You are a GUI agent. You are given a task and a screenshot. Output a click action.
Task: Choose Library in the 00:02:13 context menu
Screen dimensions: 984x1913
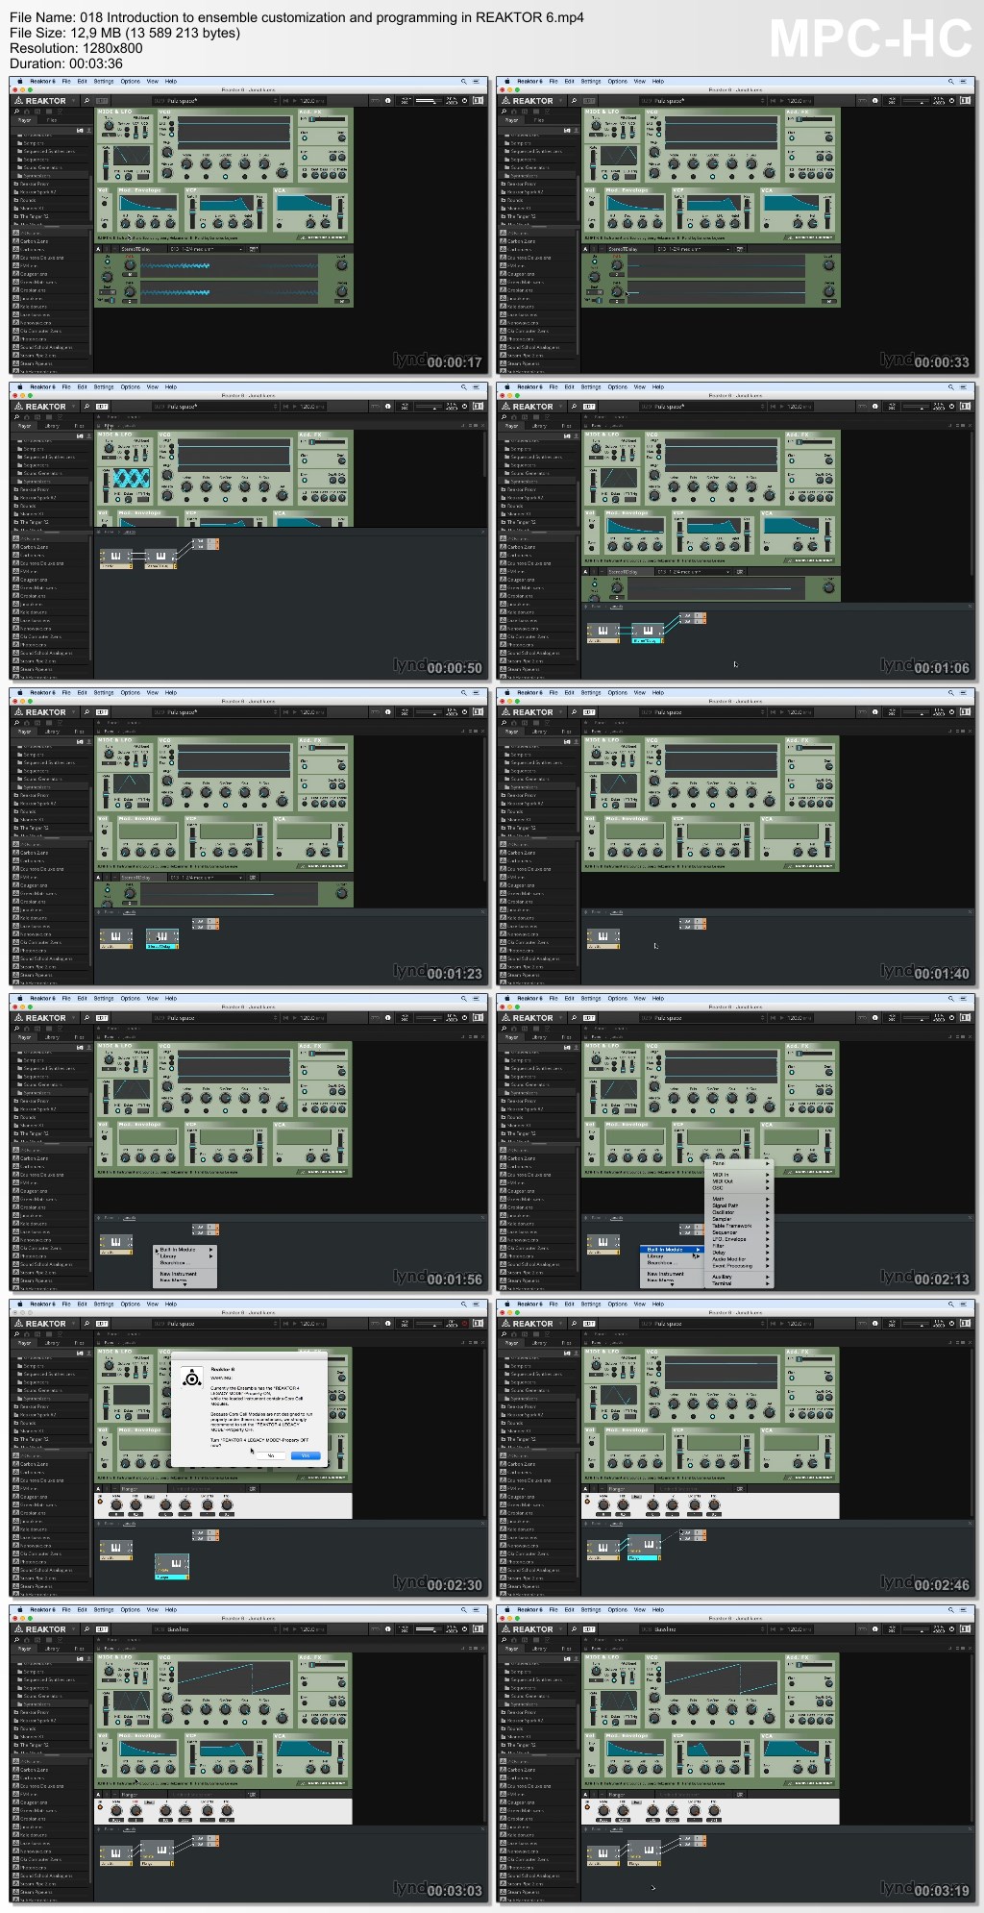(x=672, y=1256)
